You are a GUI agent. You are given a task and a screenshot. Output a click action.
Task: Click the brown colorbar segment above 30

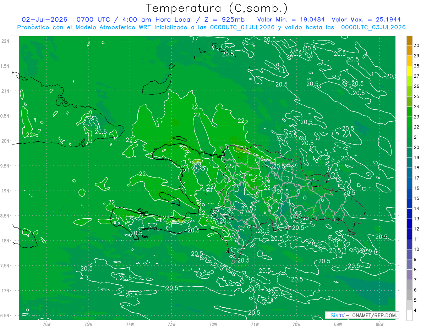(x=409, y=40)
